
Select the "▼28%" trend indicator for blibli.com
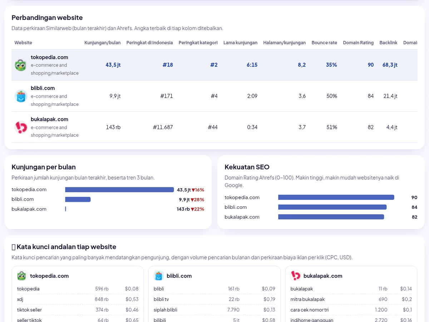(x=197, y=200)
